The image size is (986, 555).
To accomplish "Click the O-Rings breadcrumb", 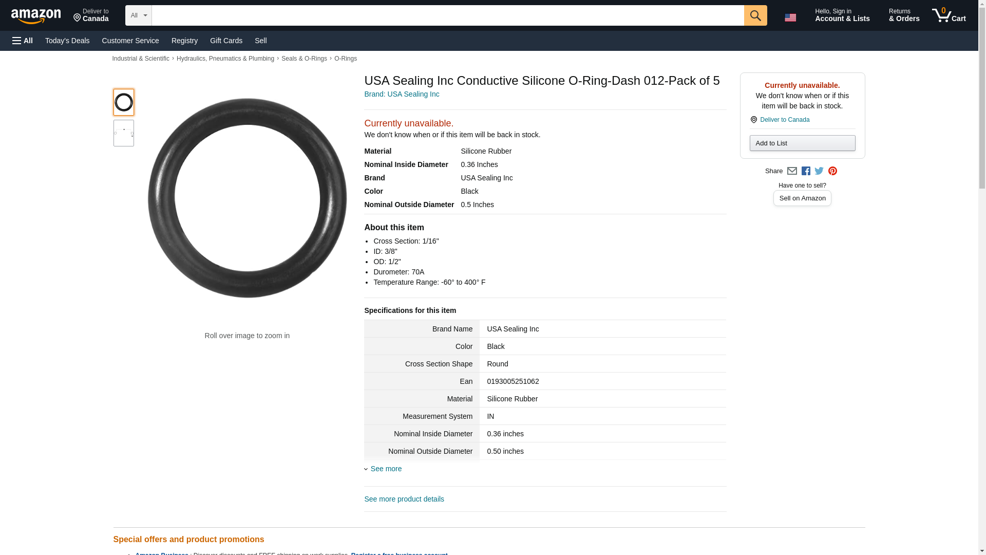I will coord(346,59).
